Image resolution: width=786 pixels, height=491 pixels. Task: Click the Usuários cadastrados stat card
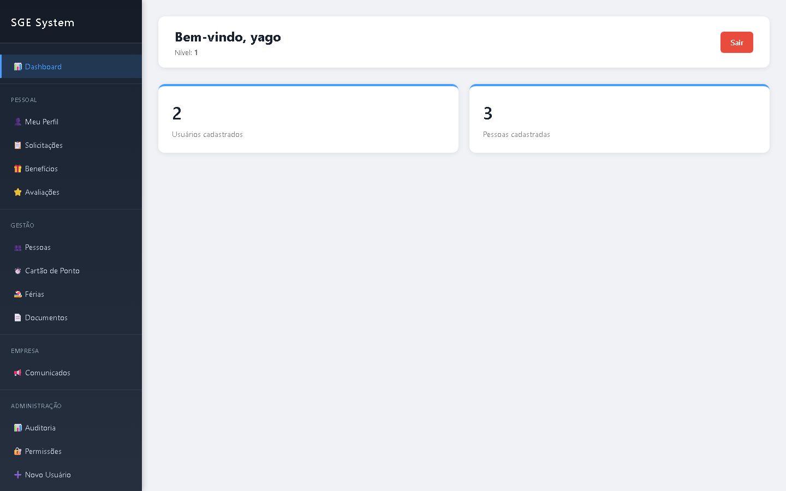(308, 119)
